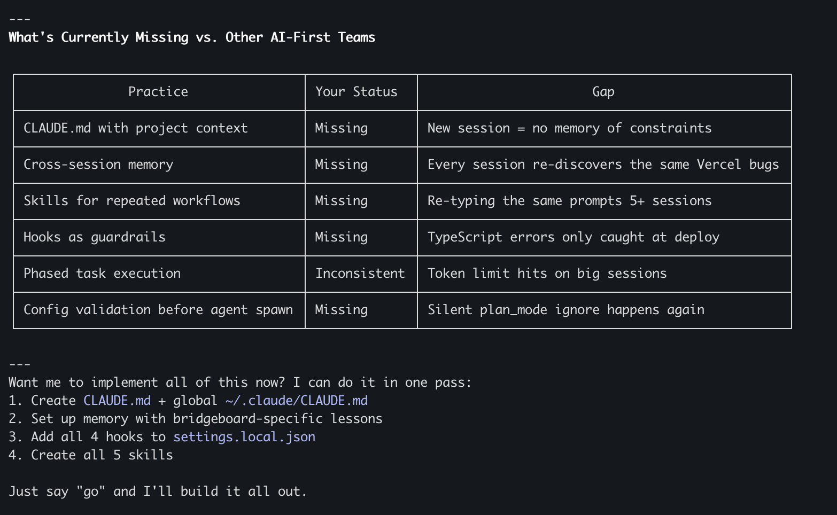Image resolution: width=837 pixels, height=515 pixels.
Task: Select the "Phased task execution" table cell
Action: point(102,274)
